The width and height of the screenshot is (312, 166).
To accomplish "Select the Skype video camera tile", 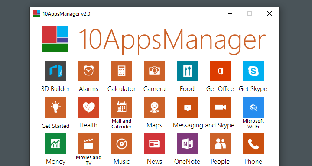I will 221,107.
